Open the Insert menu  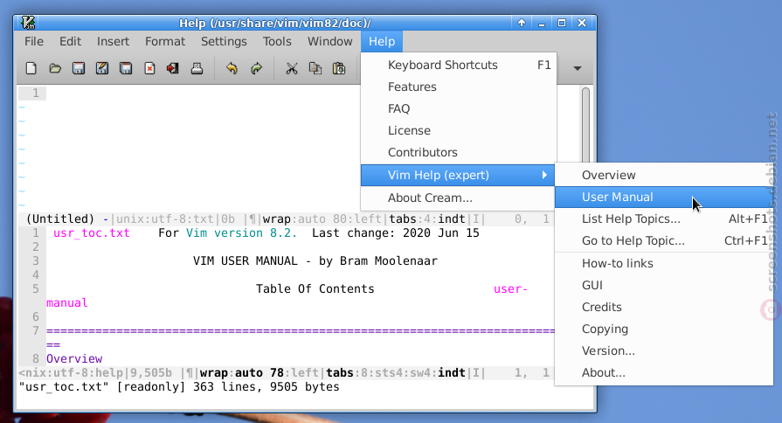tap(114, 41)
